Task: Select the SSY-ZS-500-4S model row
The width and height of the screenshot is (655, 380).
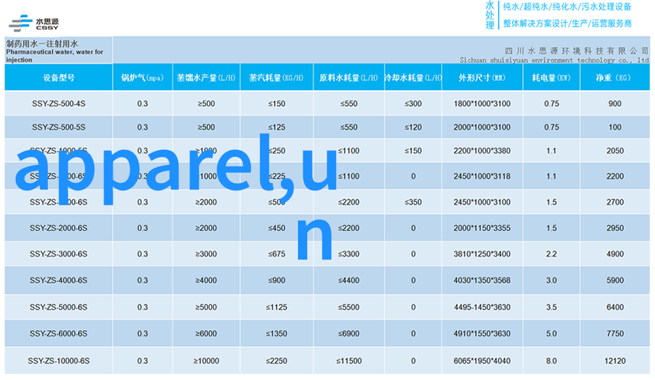Action: point(59,104)
